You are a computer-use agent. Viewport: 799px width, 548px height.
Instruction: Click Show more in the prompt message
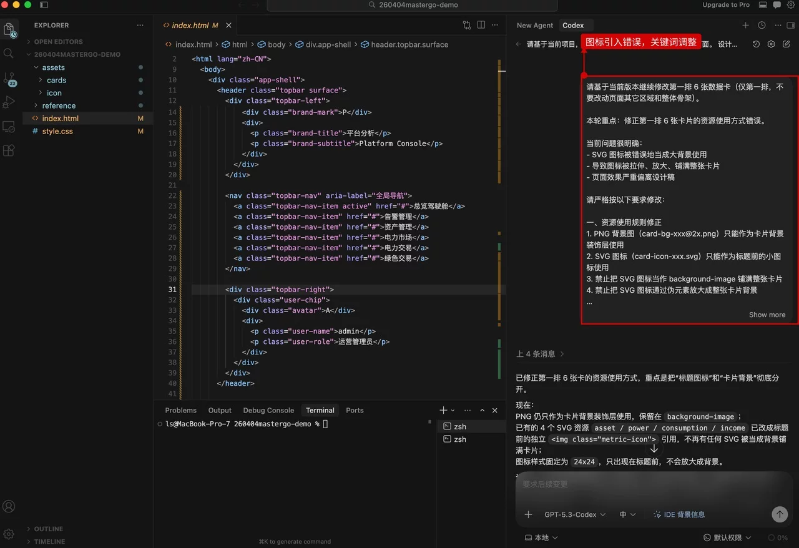pos(767,315)
